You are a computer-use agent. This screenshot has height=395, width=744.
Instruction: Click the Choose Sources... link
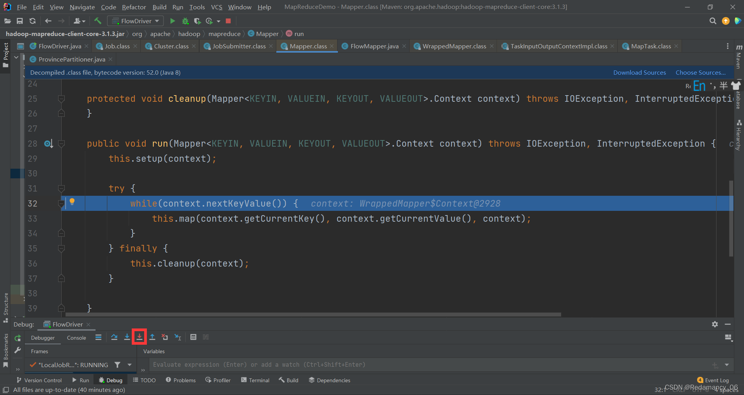(x=701, y=72)
